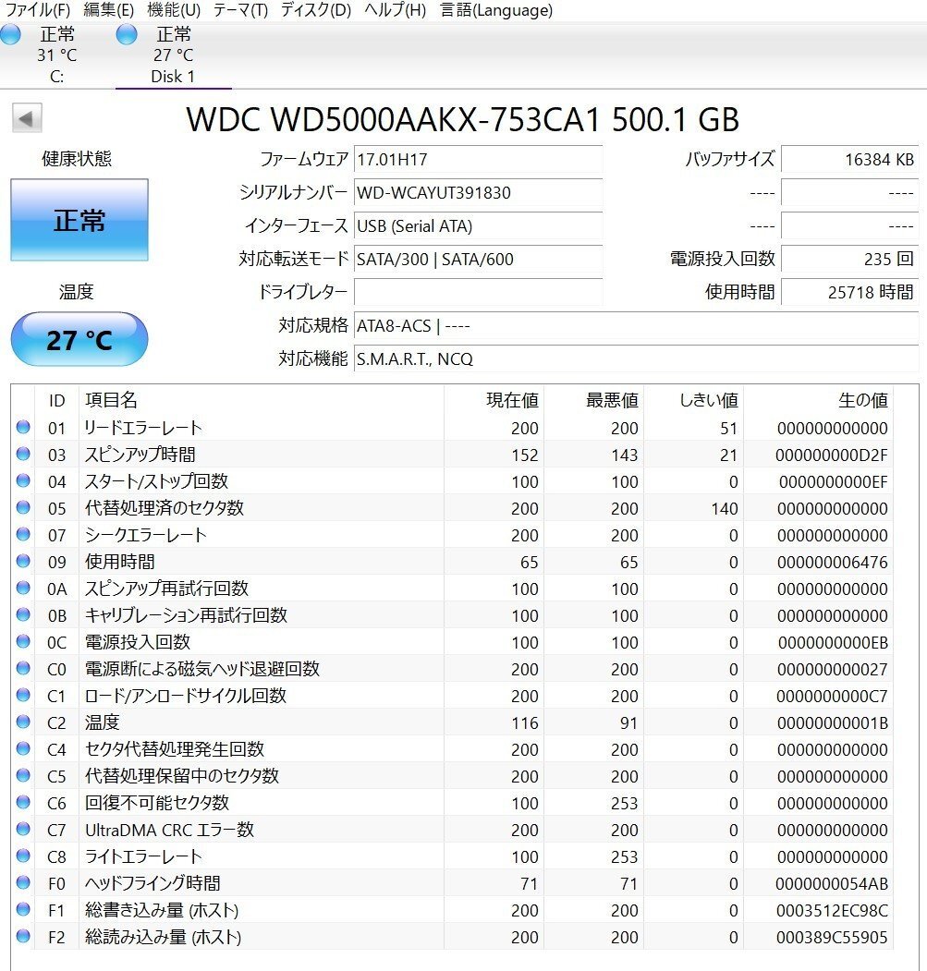Click status dot for row 03 スピンアップ時間
Viewport: 927px width, 971px height.
coord(23,454)
